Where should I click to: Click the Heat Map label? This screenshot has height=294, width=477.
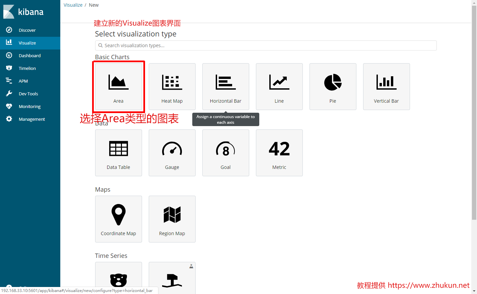(x=172, y=101)
